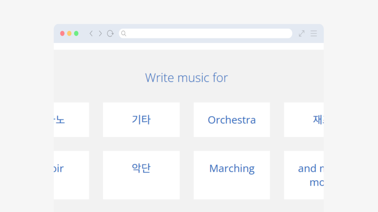Screen dimensions: 378x212
Task: Choose the Orchestra option
Action: (232, 120)
